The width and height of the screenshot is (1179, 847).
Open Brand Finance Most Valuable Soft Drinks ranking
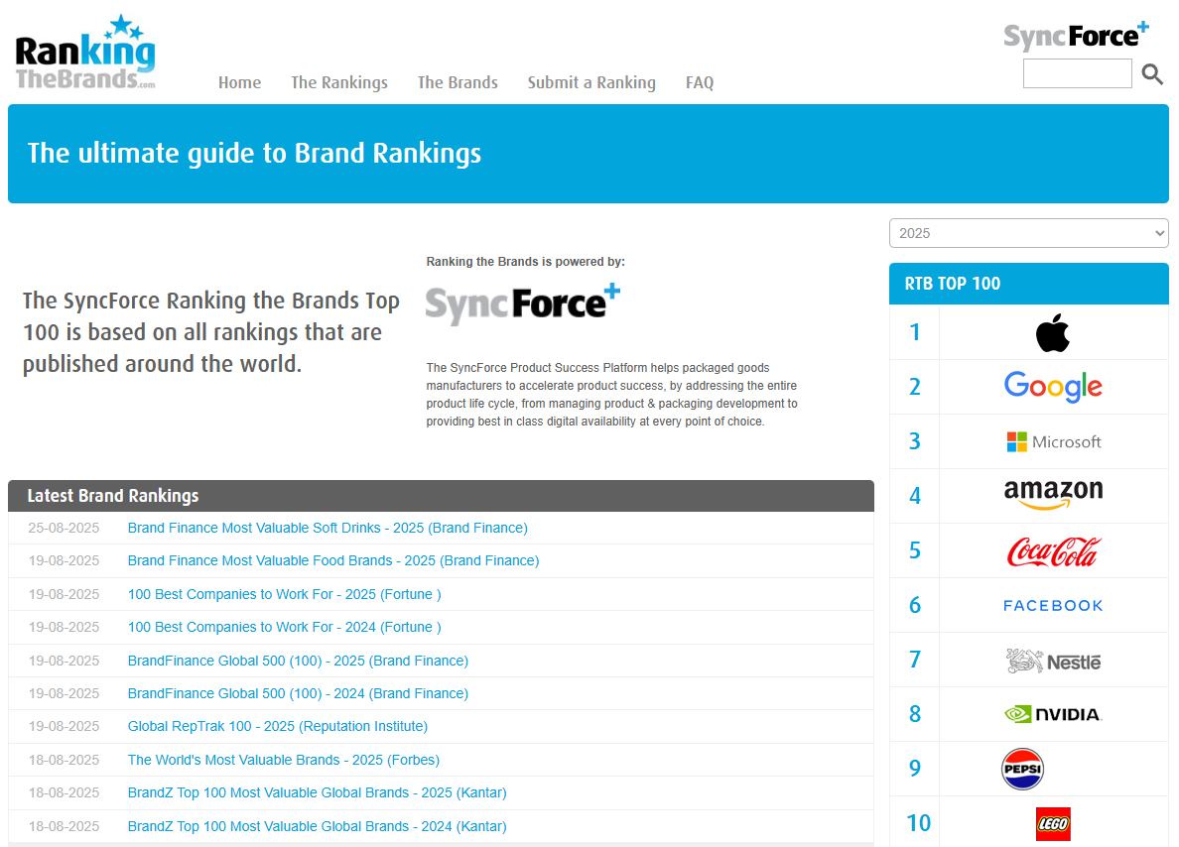click(327, 528)
